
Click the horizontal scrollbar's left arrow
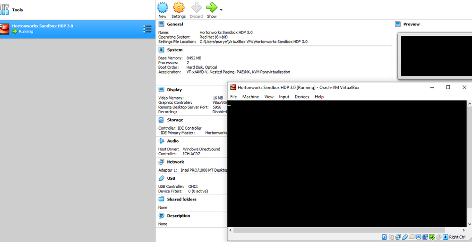coord(230,230)
